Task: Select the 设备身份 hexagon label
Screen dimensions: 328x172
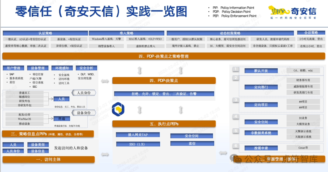Action: (84, 113)
